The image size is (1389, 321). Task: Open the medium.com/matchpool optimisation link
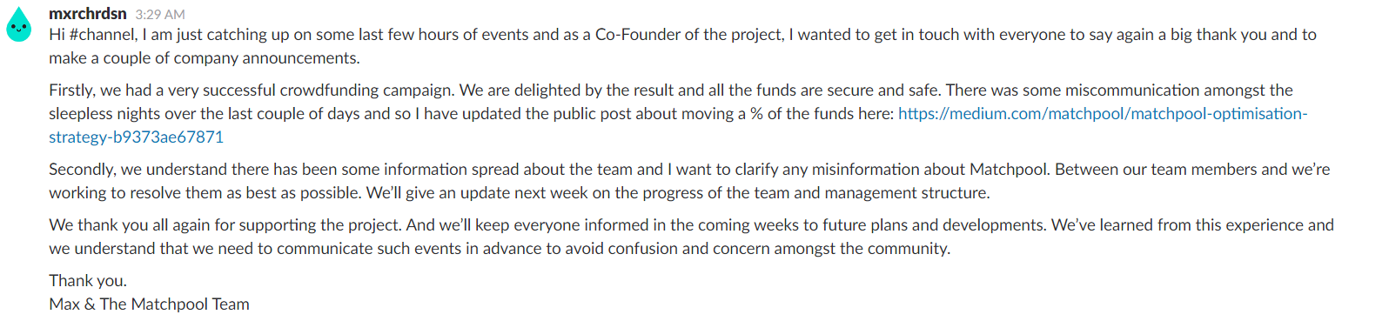(x=1103, y=114)
